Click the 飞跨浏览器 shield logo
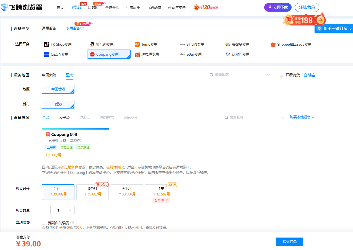 (4, 7)
